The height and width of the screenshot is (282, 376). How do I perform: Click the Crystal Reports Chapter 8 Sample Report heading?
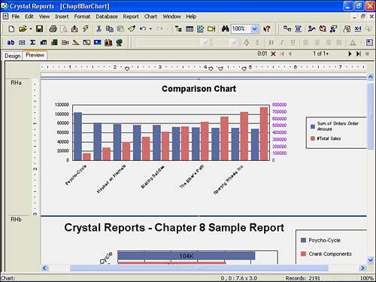[174, 228]
